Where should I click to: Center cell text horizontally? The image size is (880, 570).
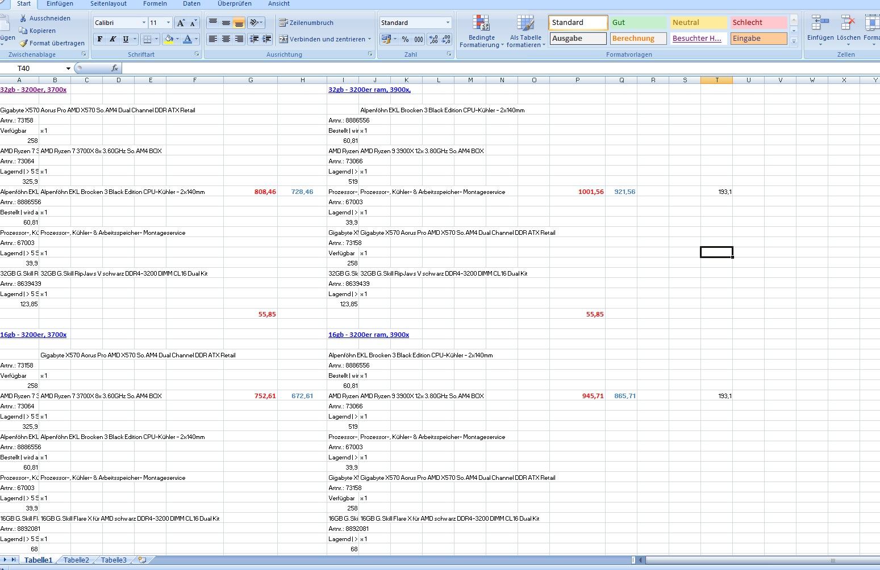[x=226, y=39]
